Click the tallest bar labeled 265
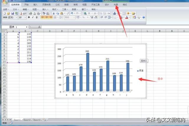Image resolution: width=189 pixels, height=126 pixels. [x=88, y=72]
